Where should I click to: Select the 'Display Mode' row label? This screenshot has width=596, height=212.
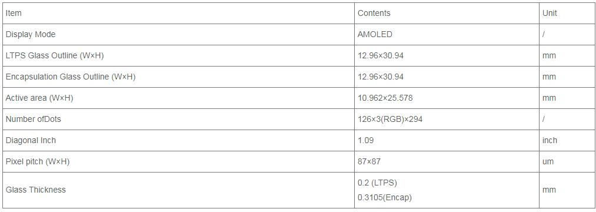[31, 34]
